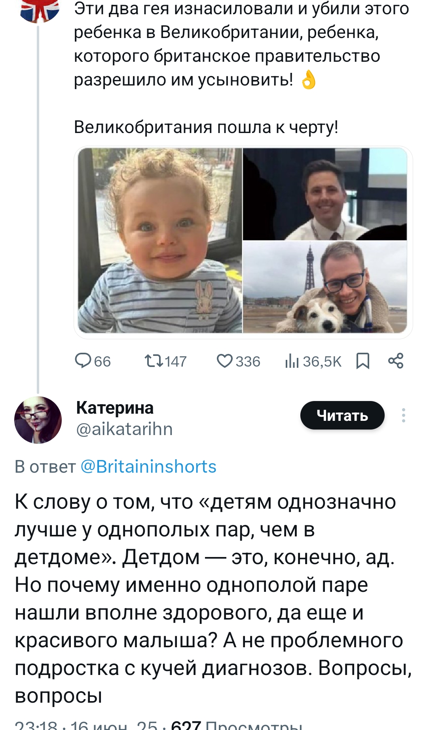Screen dimensions: 425x730
Task: Click the 23:18 timestamp of the reply
Action: point(36,725)
